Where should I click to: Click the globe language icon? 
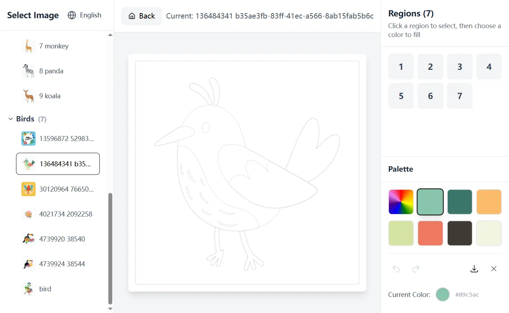(72, 15)
